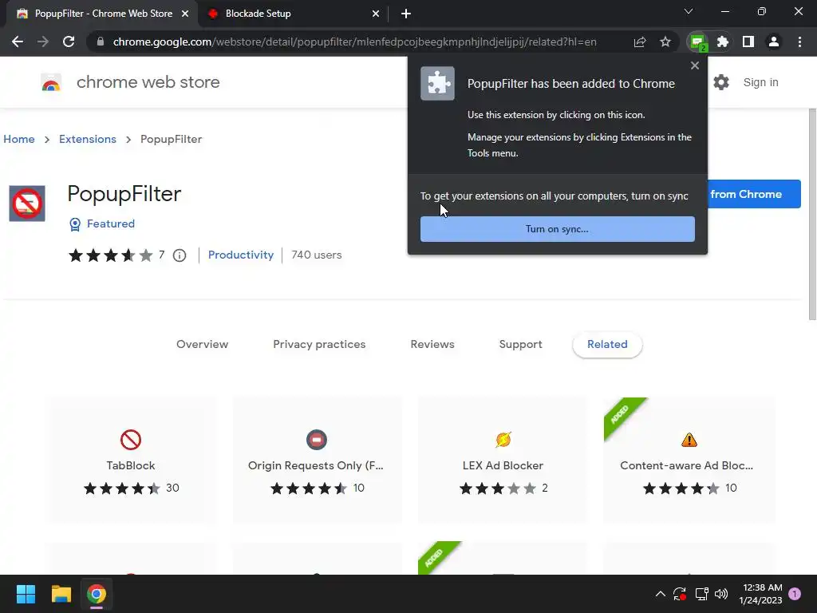817x613 pixels.
Task: Show hidden system tray icons chevron
Action: pos(660,594)
